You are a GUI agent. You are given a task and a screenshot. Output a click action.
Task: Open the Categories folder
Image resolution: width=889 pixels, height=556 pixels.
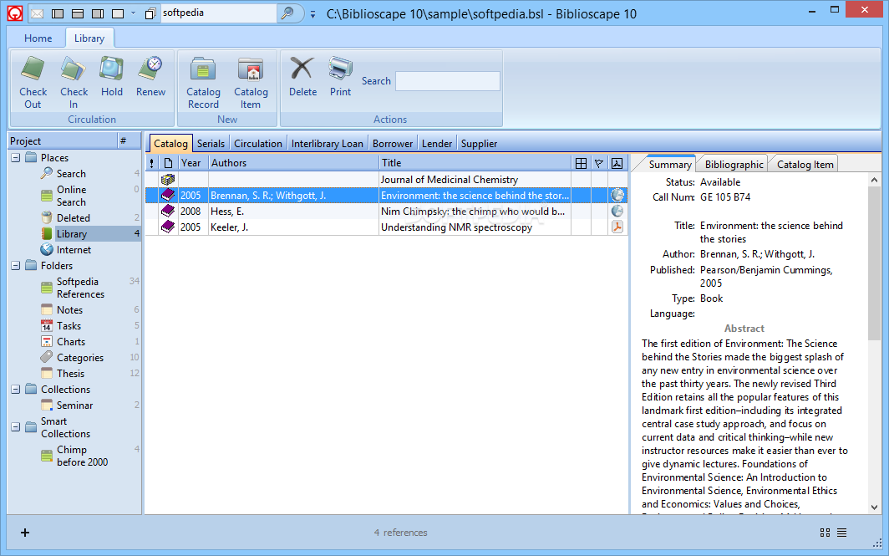80,358
